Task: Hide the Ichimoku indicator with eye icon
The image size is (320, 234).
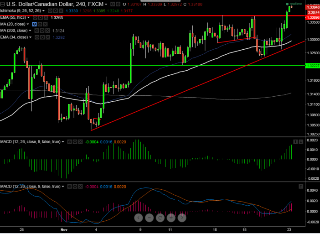Action: point(50,10)
